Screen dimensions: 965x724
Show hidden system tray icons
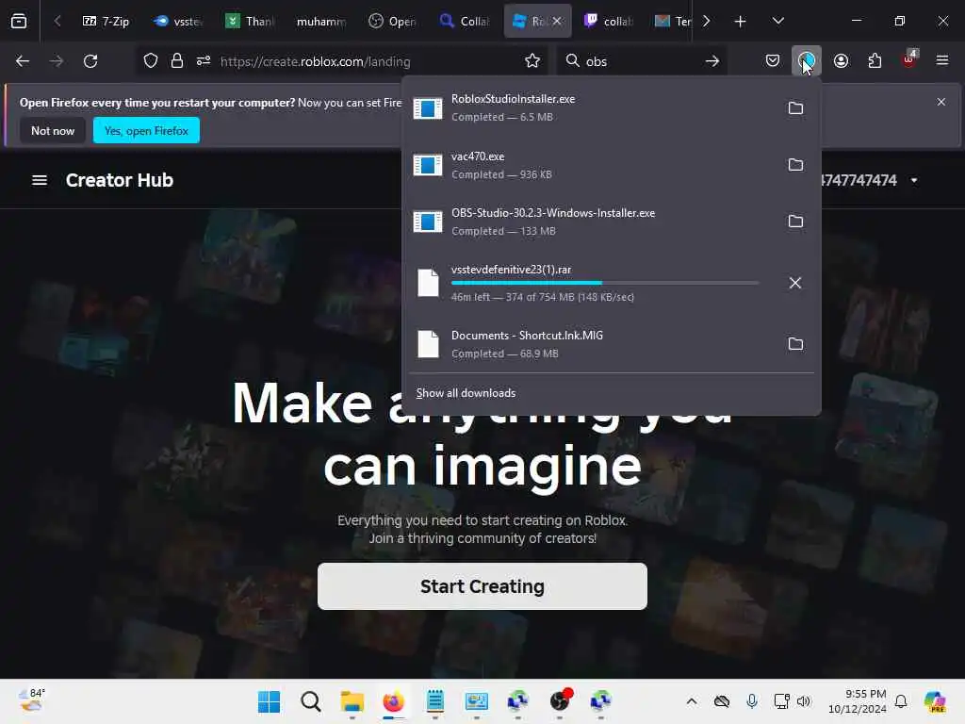[692, 701]
